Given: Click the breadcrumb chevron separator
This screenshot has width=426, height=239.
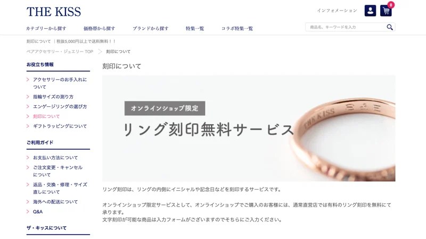Looking at the screenshot, I should pyautogui.click(x=100, y=52).
